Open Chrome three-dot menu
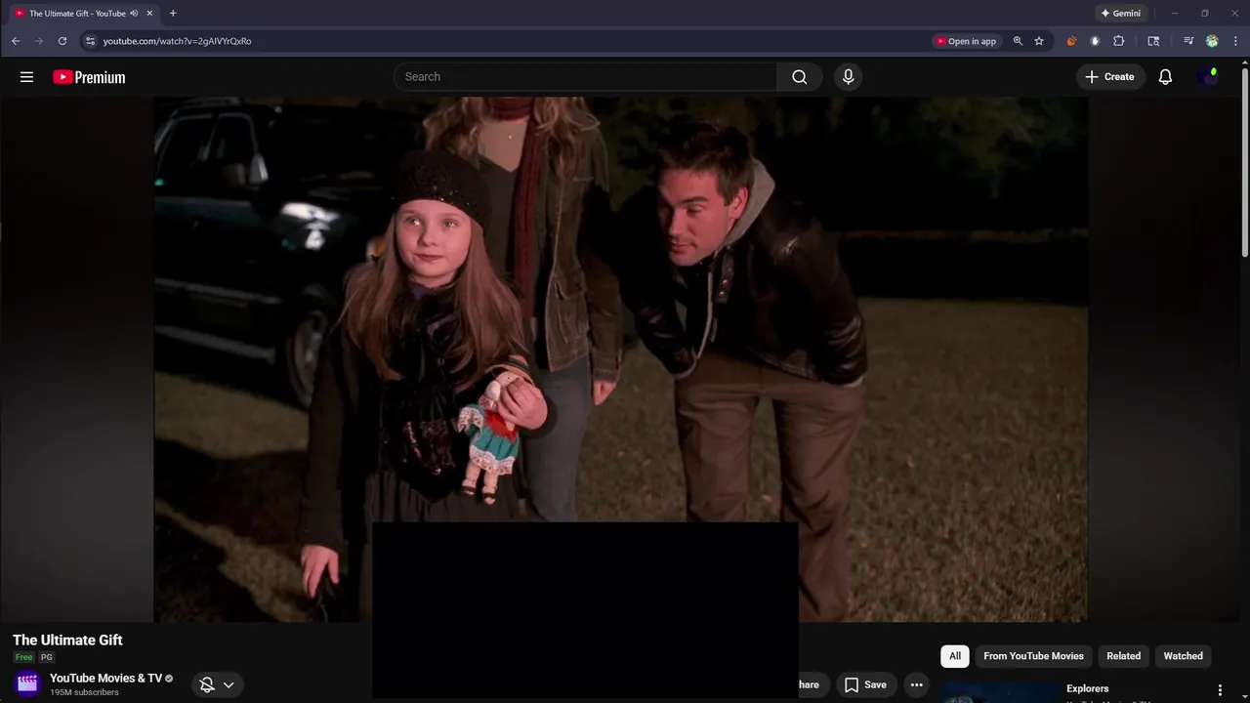 tap(1235, 41)
